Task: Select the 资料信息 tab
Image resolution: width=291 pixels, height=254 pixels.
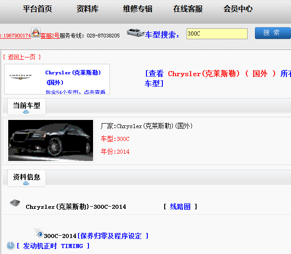Action: click(x=26, y=178)
